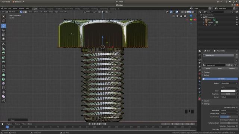239x134 pixels.
Task: Select the Transform tool
Action: [x=3, y=39]
